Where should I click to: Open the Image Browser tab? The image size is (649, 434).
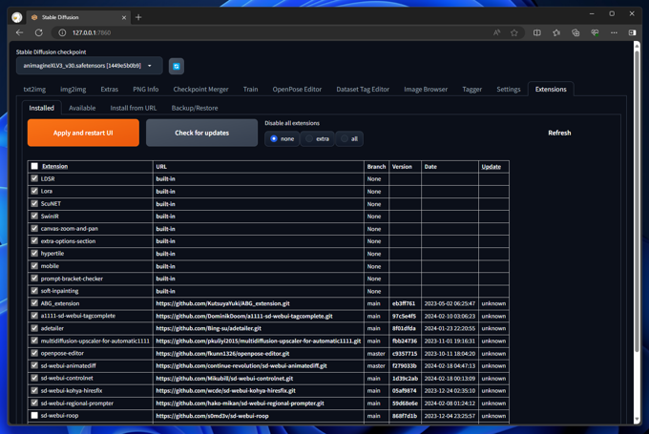point(426,89)
